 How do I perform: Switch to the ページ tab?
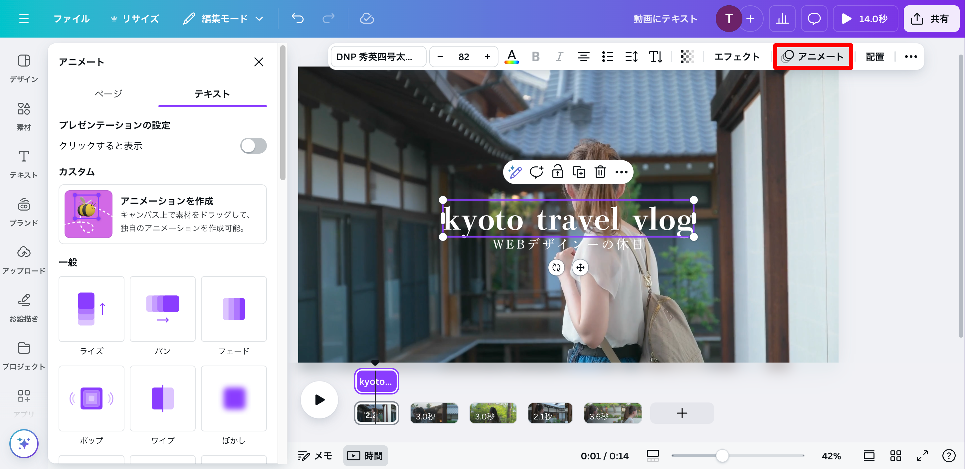click(x=108, y=94)
